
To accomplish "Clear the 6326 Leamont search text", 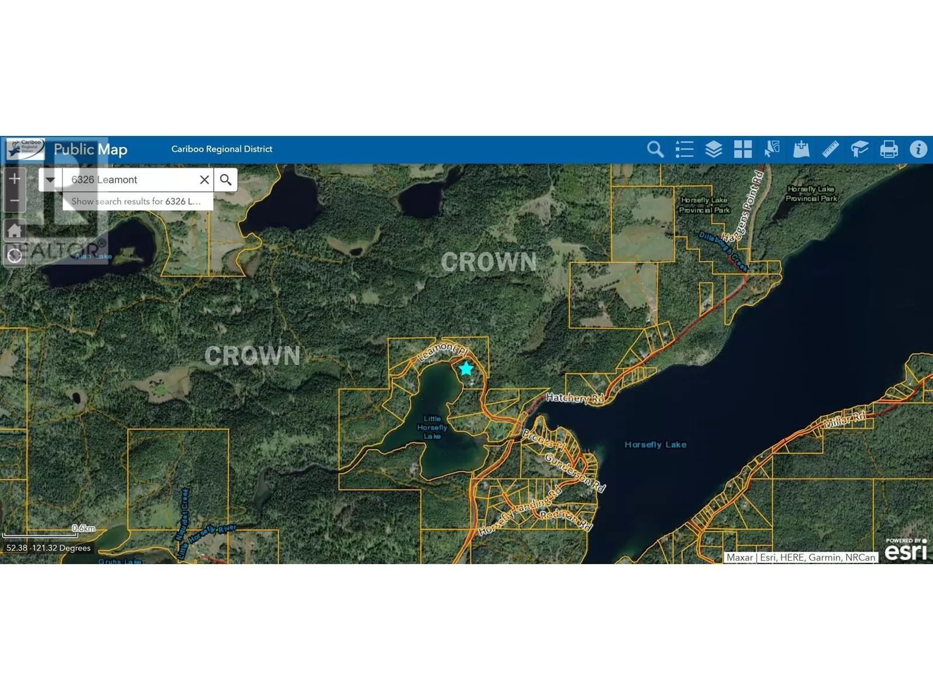I will pyautogui.click(x=204, y=180).
